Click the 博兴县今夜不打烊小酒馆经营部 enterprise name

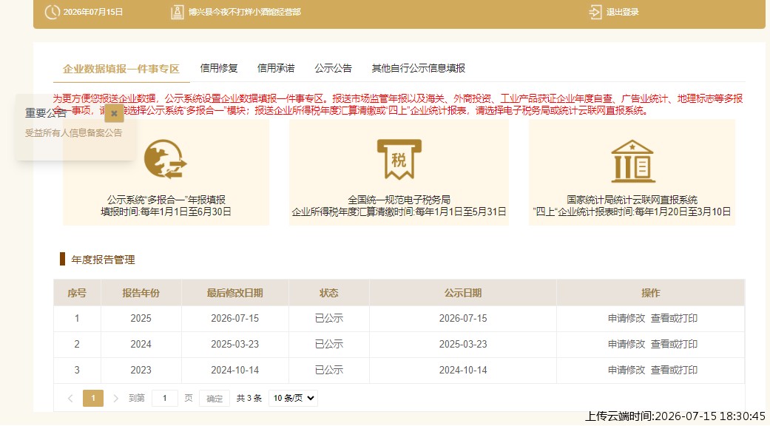pyautogui.click(x=245, y=12)
